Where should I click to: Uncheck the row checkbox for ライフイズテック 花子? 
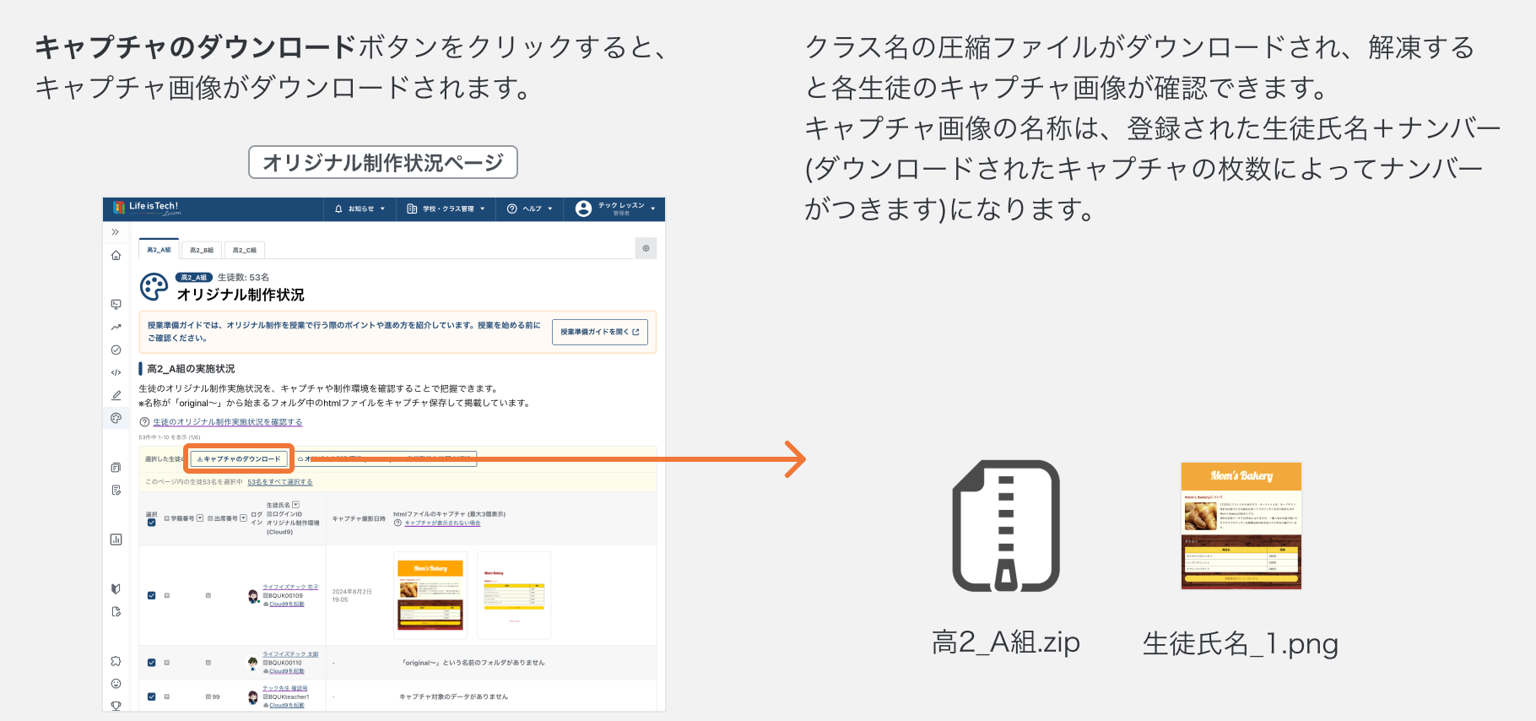(151, 595)
